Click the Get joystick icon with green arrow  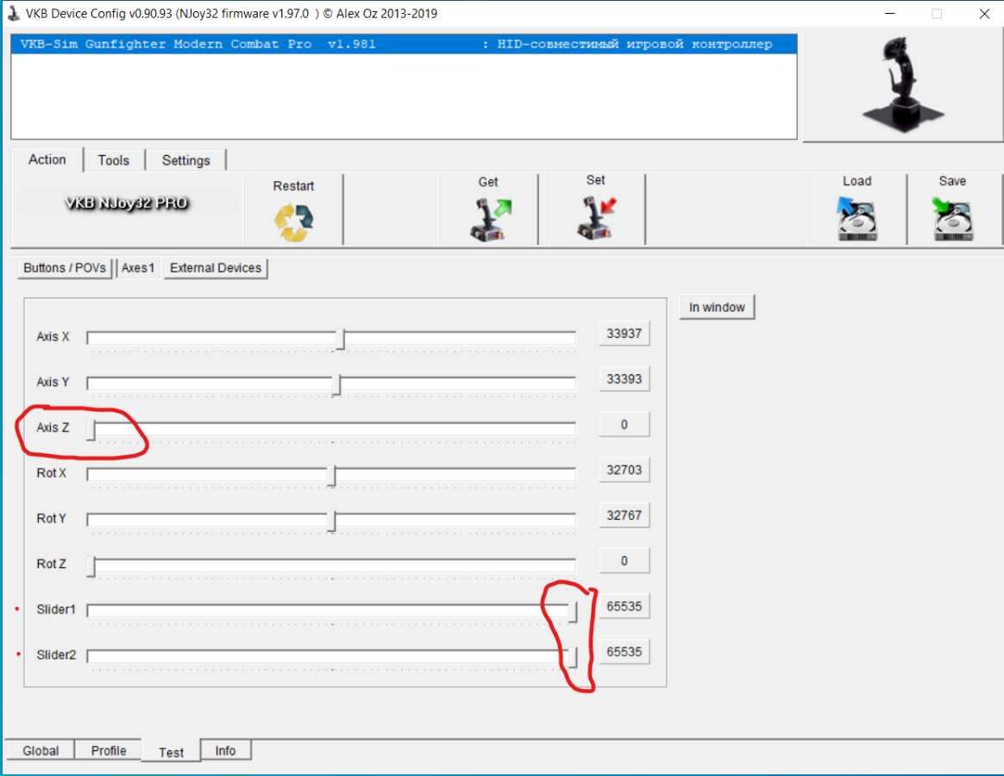[x=491, y=220]
